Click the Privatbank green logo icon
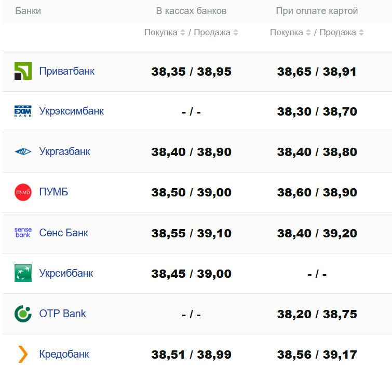 [23, 71]
